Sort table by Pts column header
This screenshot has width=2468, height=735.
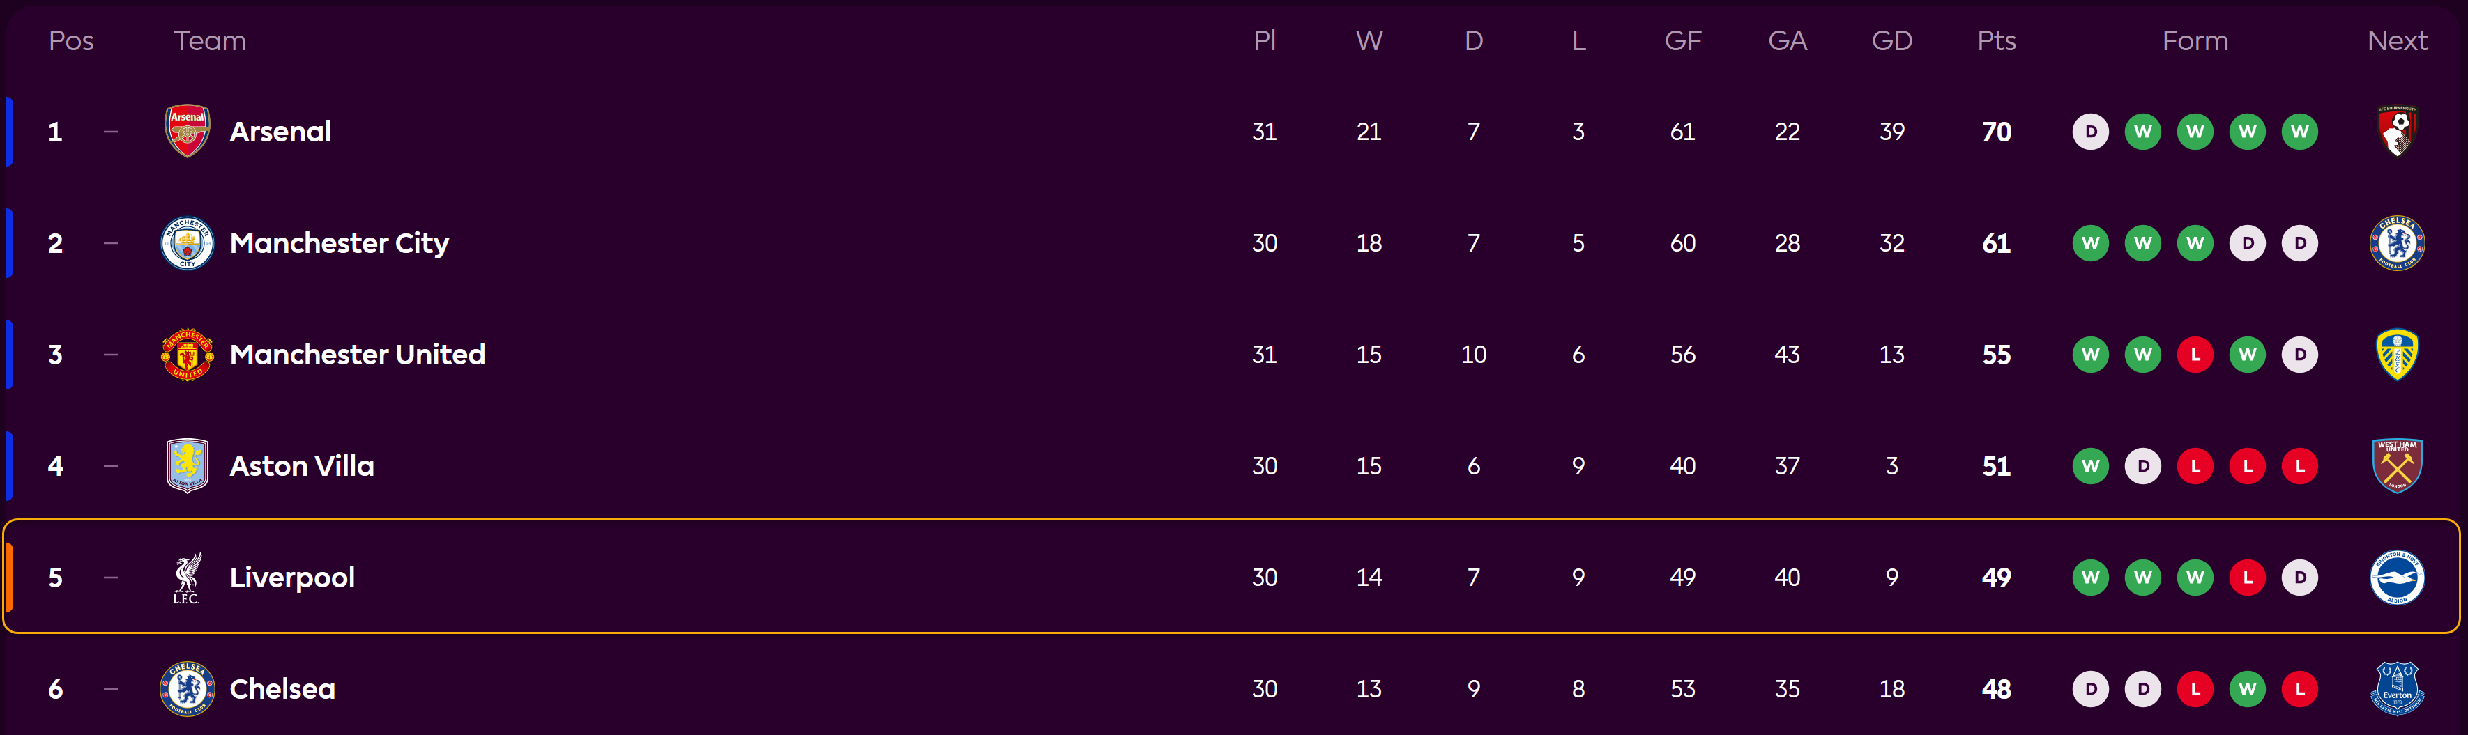(1996, 41)
